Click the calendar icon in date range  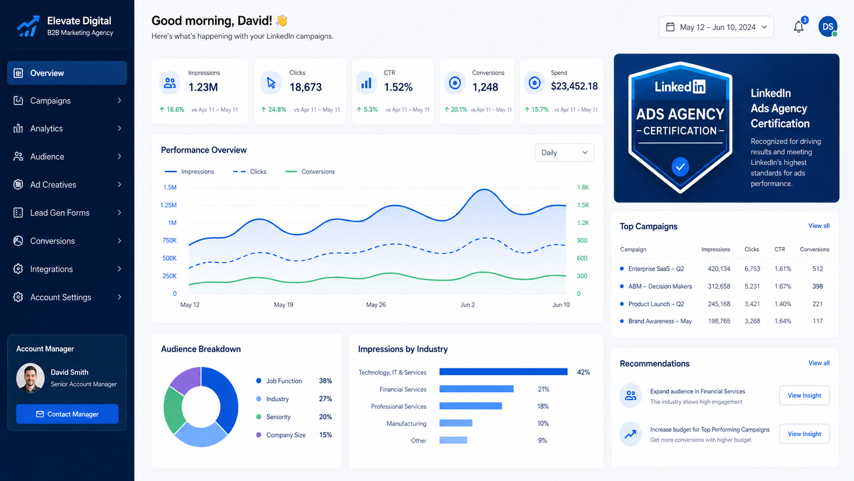point(671,27)
